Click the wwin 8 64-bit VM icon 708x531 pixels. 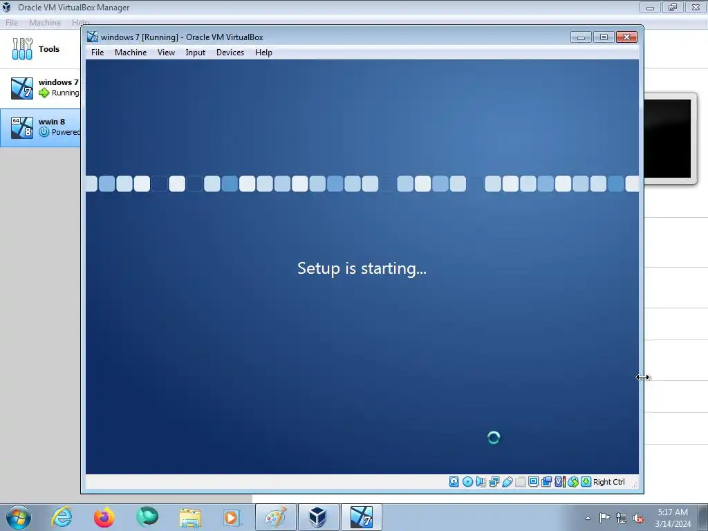[x=22, y=128]
